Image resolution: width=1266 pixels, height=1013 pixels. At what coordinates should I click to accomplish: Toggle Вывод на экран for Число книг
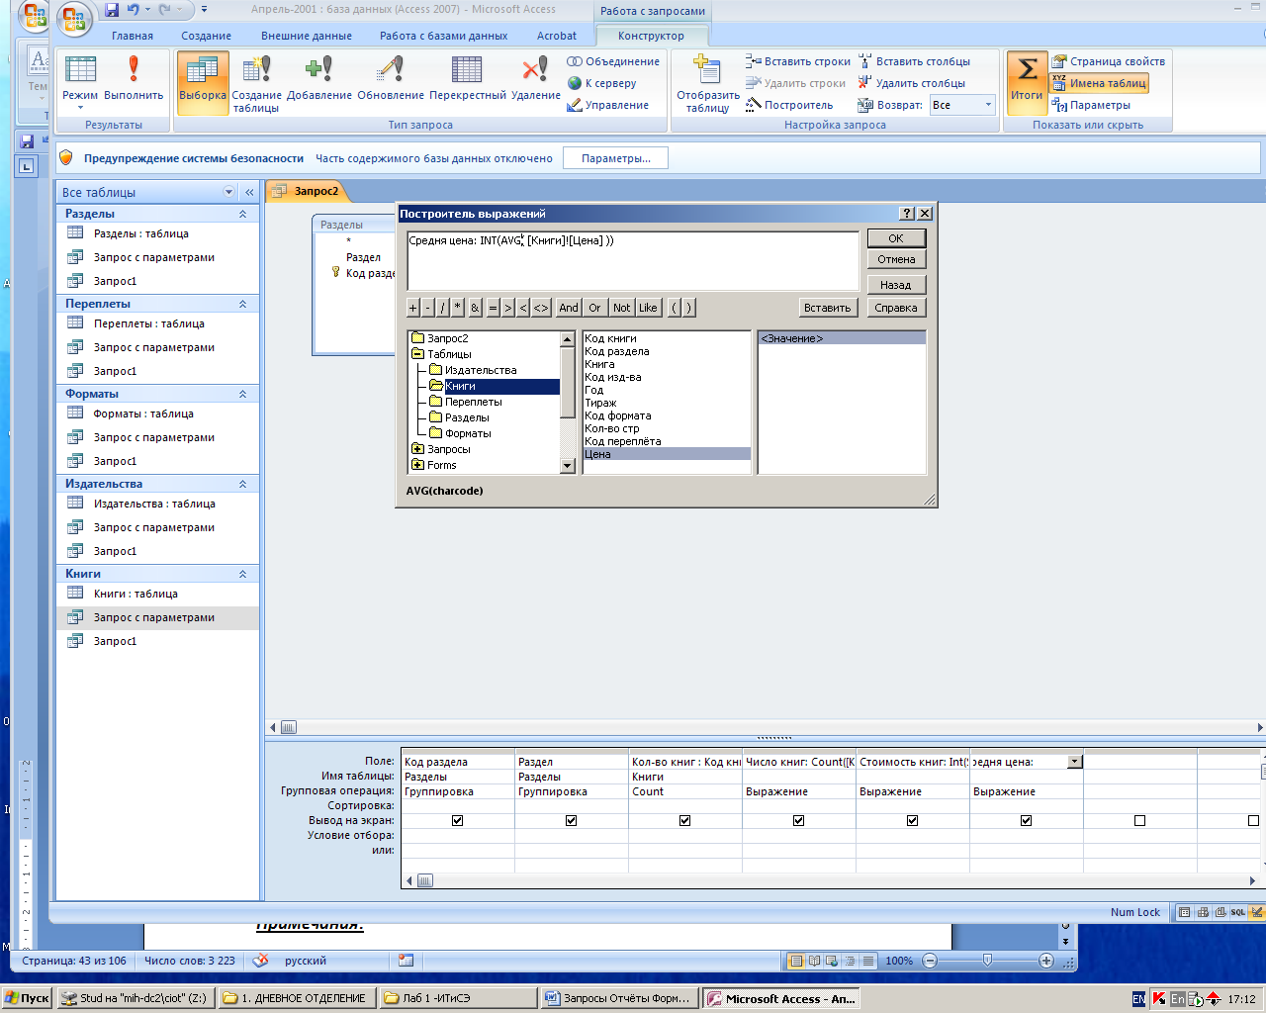[x=798, y=820]
